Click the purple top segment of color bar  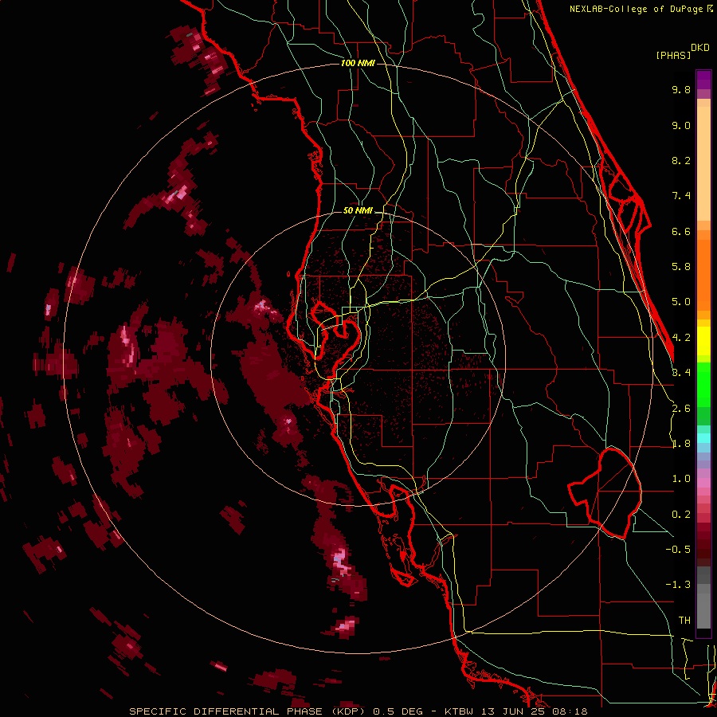703,80
